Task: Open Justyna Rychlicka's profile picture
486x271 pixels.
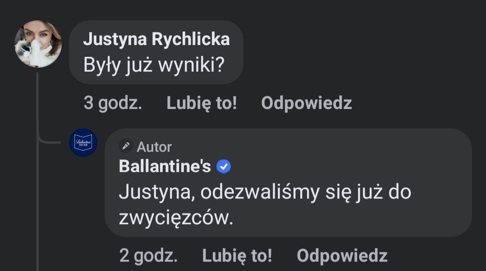Action: point(38,44)
